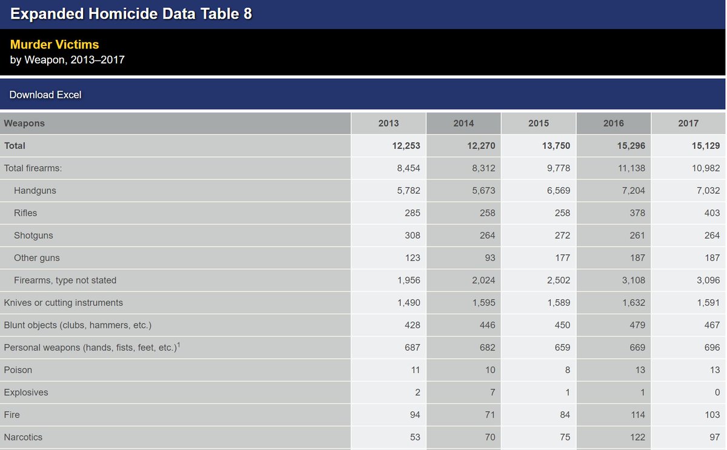Viewport: 727px width, 450px height.
Task: Click the Other guns row label
Action: click(37, 257)
